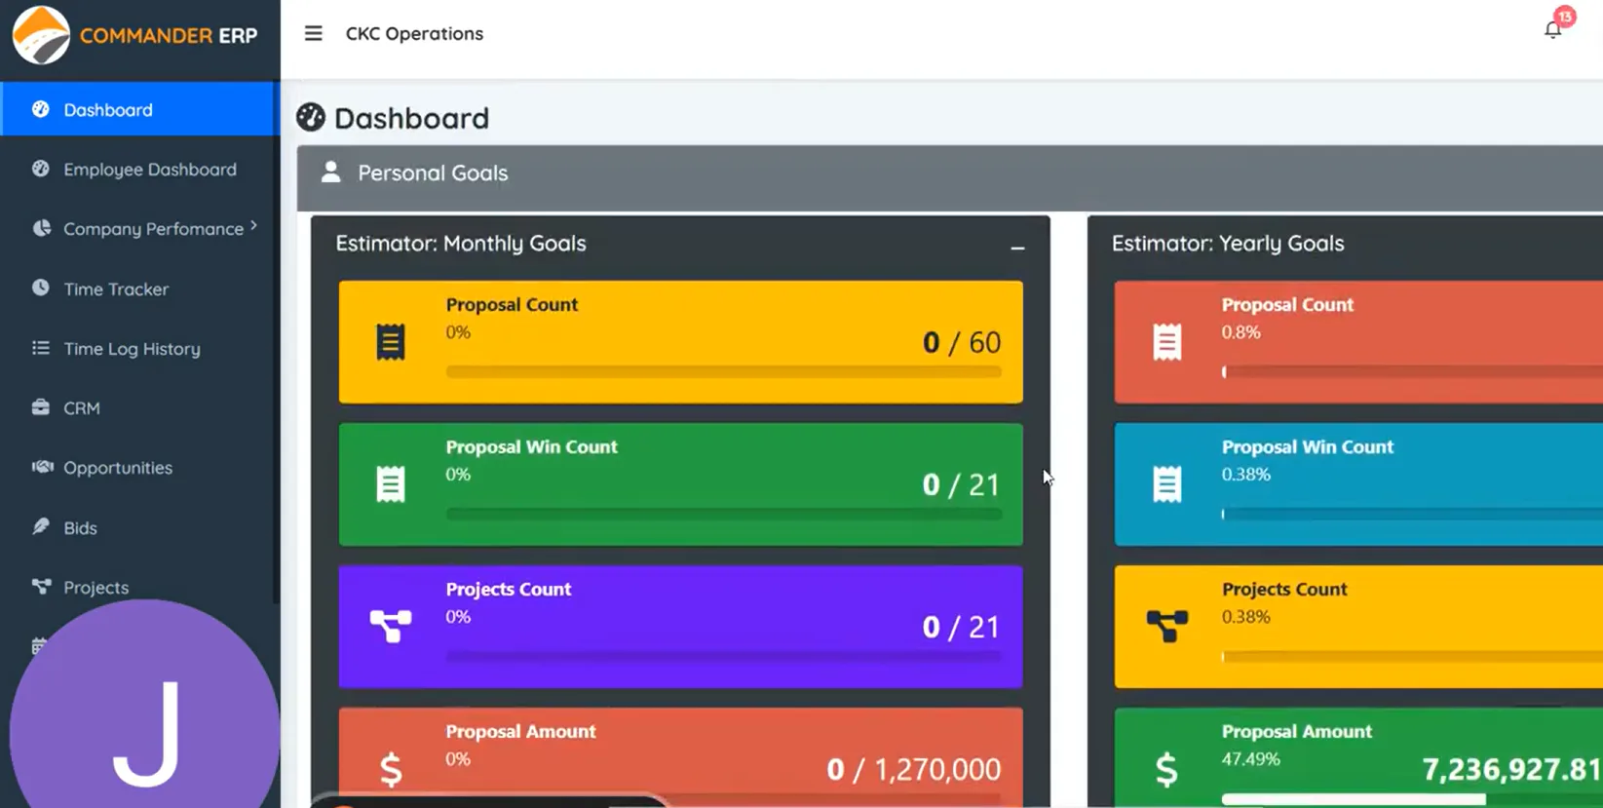Open the Bids section
Image resolution: width=1603 pixels, height=808 pixels.
pos(136,527)
